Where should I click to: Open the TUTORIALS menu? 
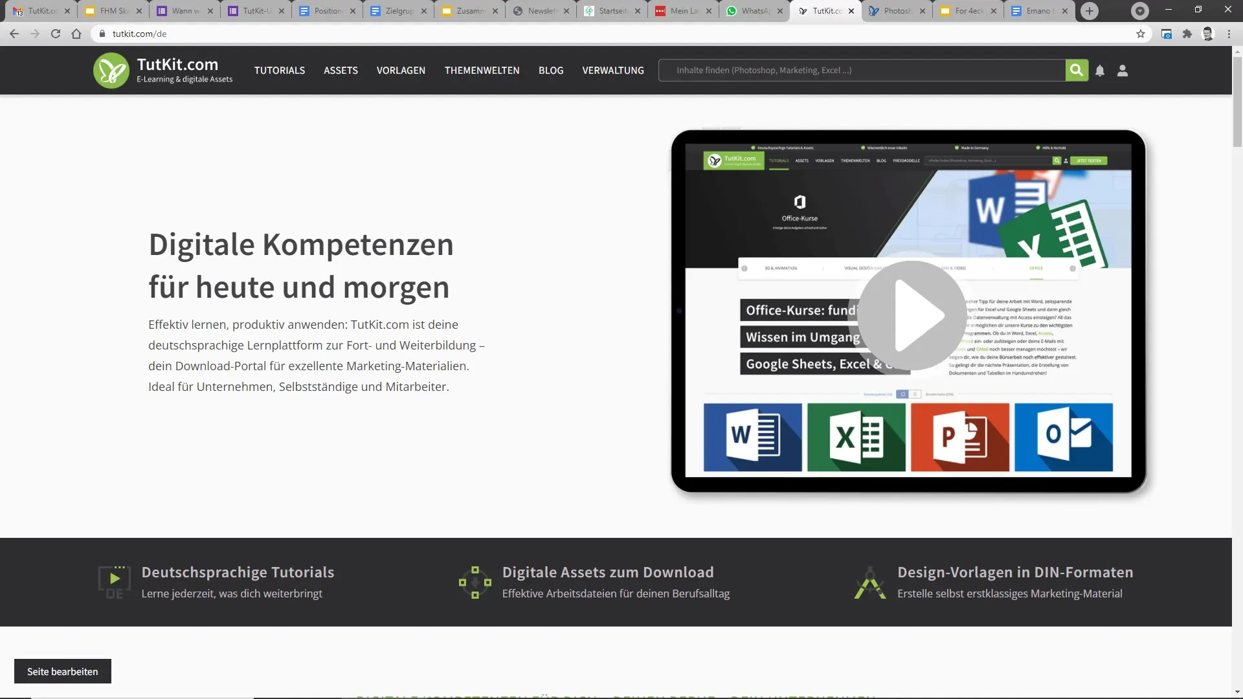click(x=279, y=71)
